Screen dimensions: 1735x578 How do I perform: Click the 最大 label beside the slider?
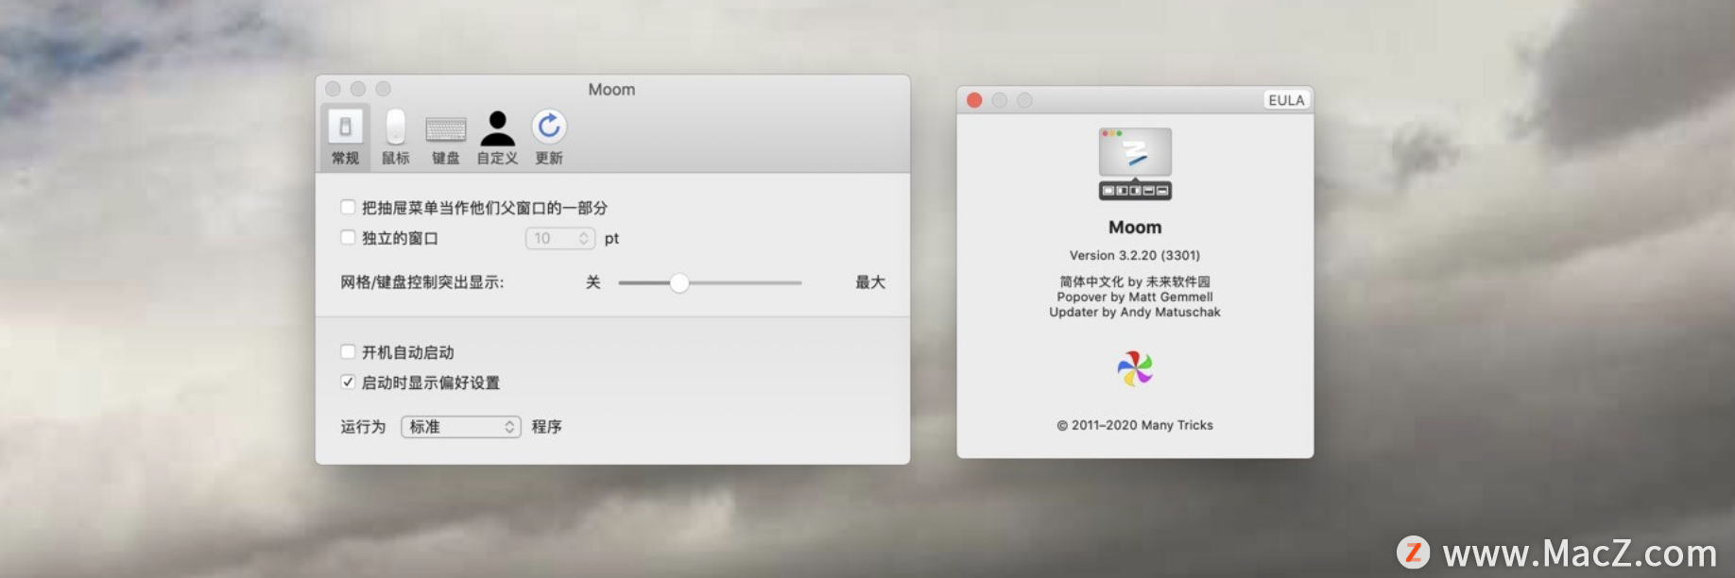pyautogui.click(x=870, y=282)
